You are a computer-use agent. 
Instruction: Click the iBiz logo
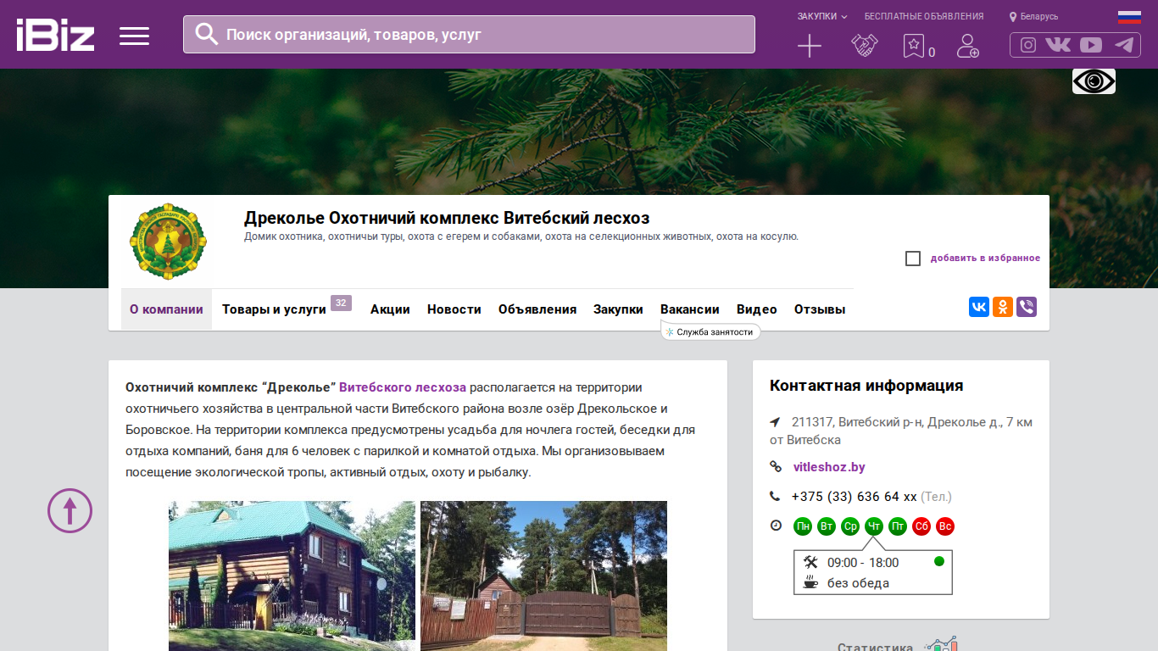coord(55,35)
